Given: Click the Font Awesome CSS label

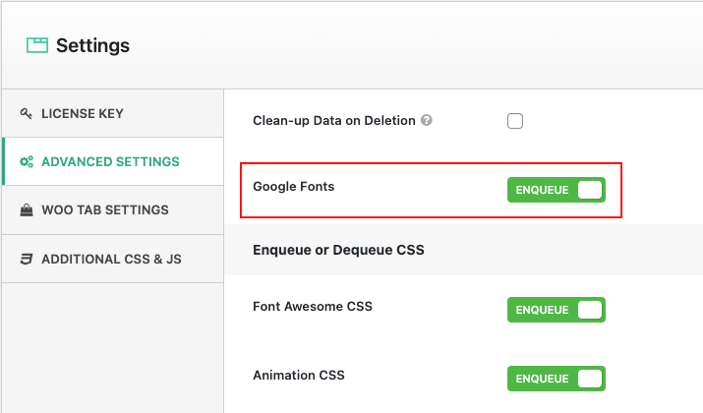Looking at the screenshot, I should point(312,306).
